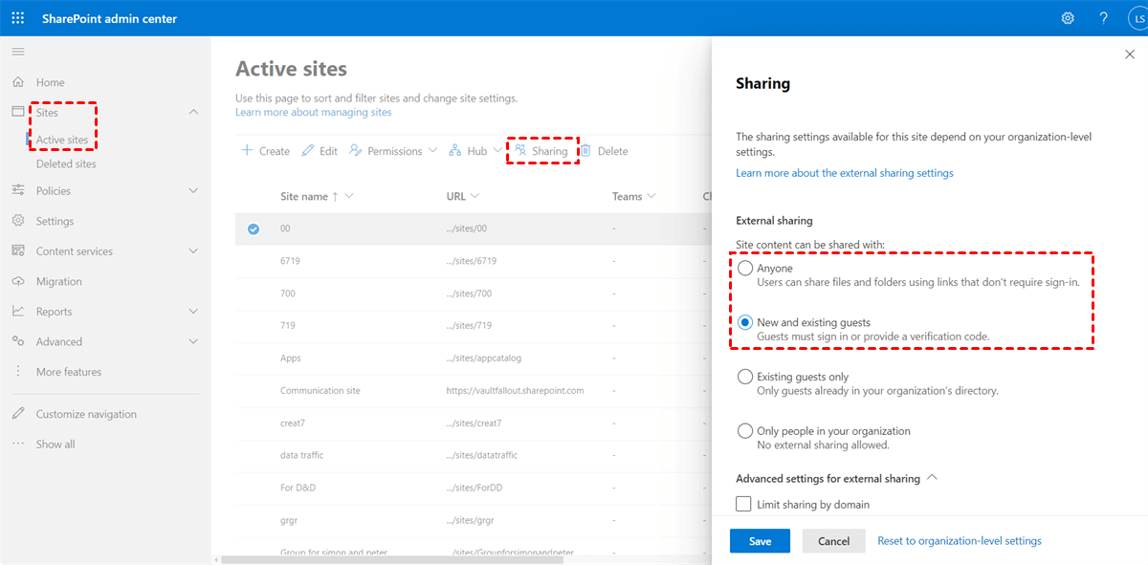The width and height of the screenshot is (1148, 565).
Task: Click the Save button
Action: point(760,541)
